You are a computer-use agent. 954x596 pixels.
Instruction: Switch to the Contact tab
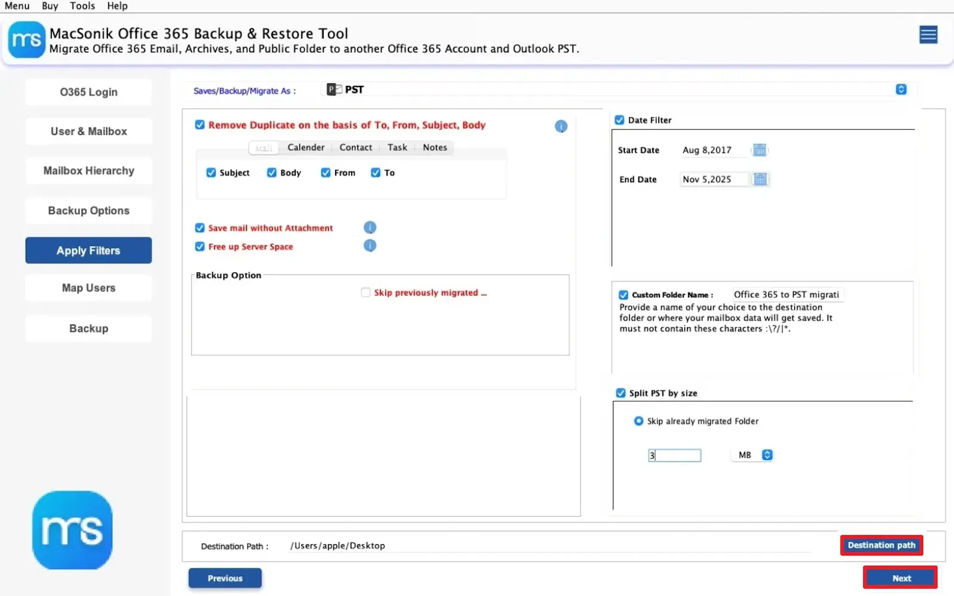click(x=356, y=147)
